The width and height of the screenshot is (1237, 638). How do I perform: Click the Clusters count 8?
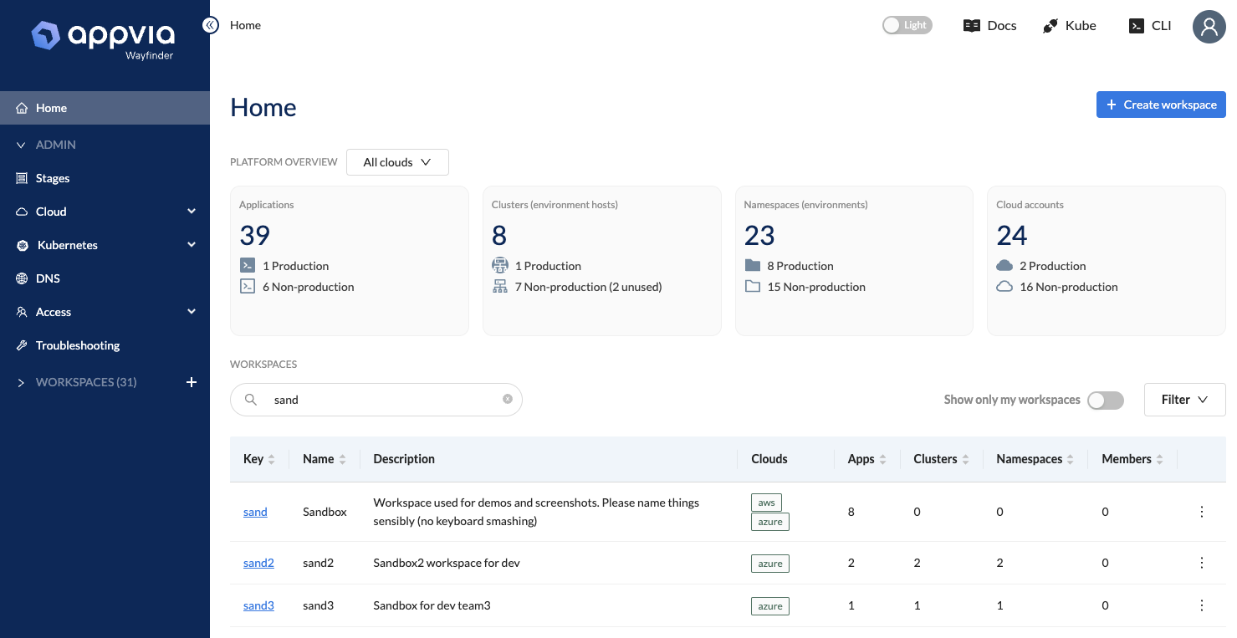(499, 236)
